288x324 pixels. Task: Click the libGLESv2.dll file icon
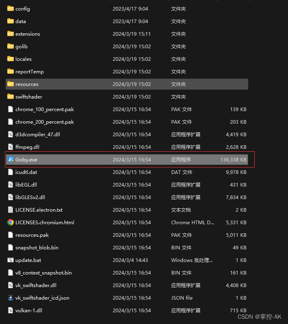(11, 197)
